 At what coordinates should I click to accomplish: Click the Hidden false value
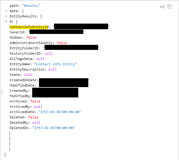click(31, 37)
